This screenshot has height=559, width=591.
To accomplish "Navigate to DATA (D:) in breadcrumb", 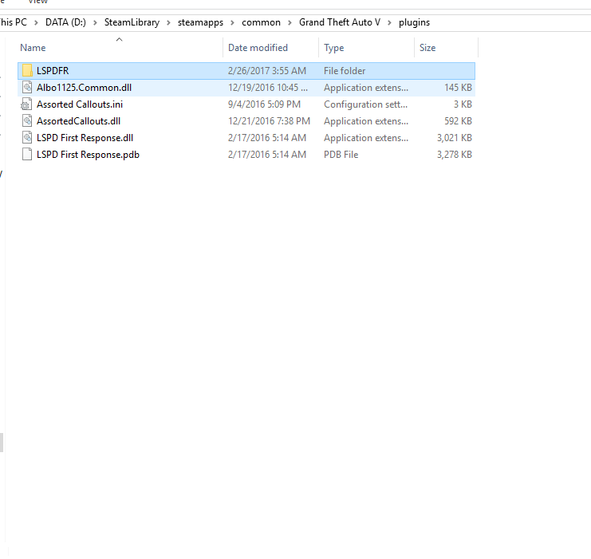I will click(x=65, y=22).
